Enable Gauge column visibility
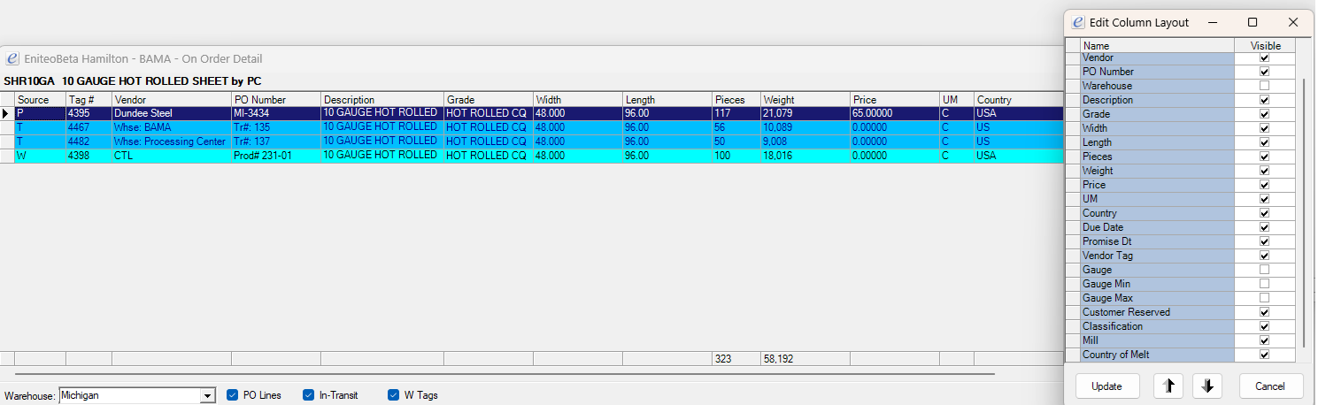This screenshot has height=405, width=1318. coord(1264,270)
